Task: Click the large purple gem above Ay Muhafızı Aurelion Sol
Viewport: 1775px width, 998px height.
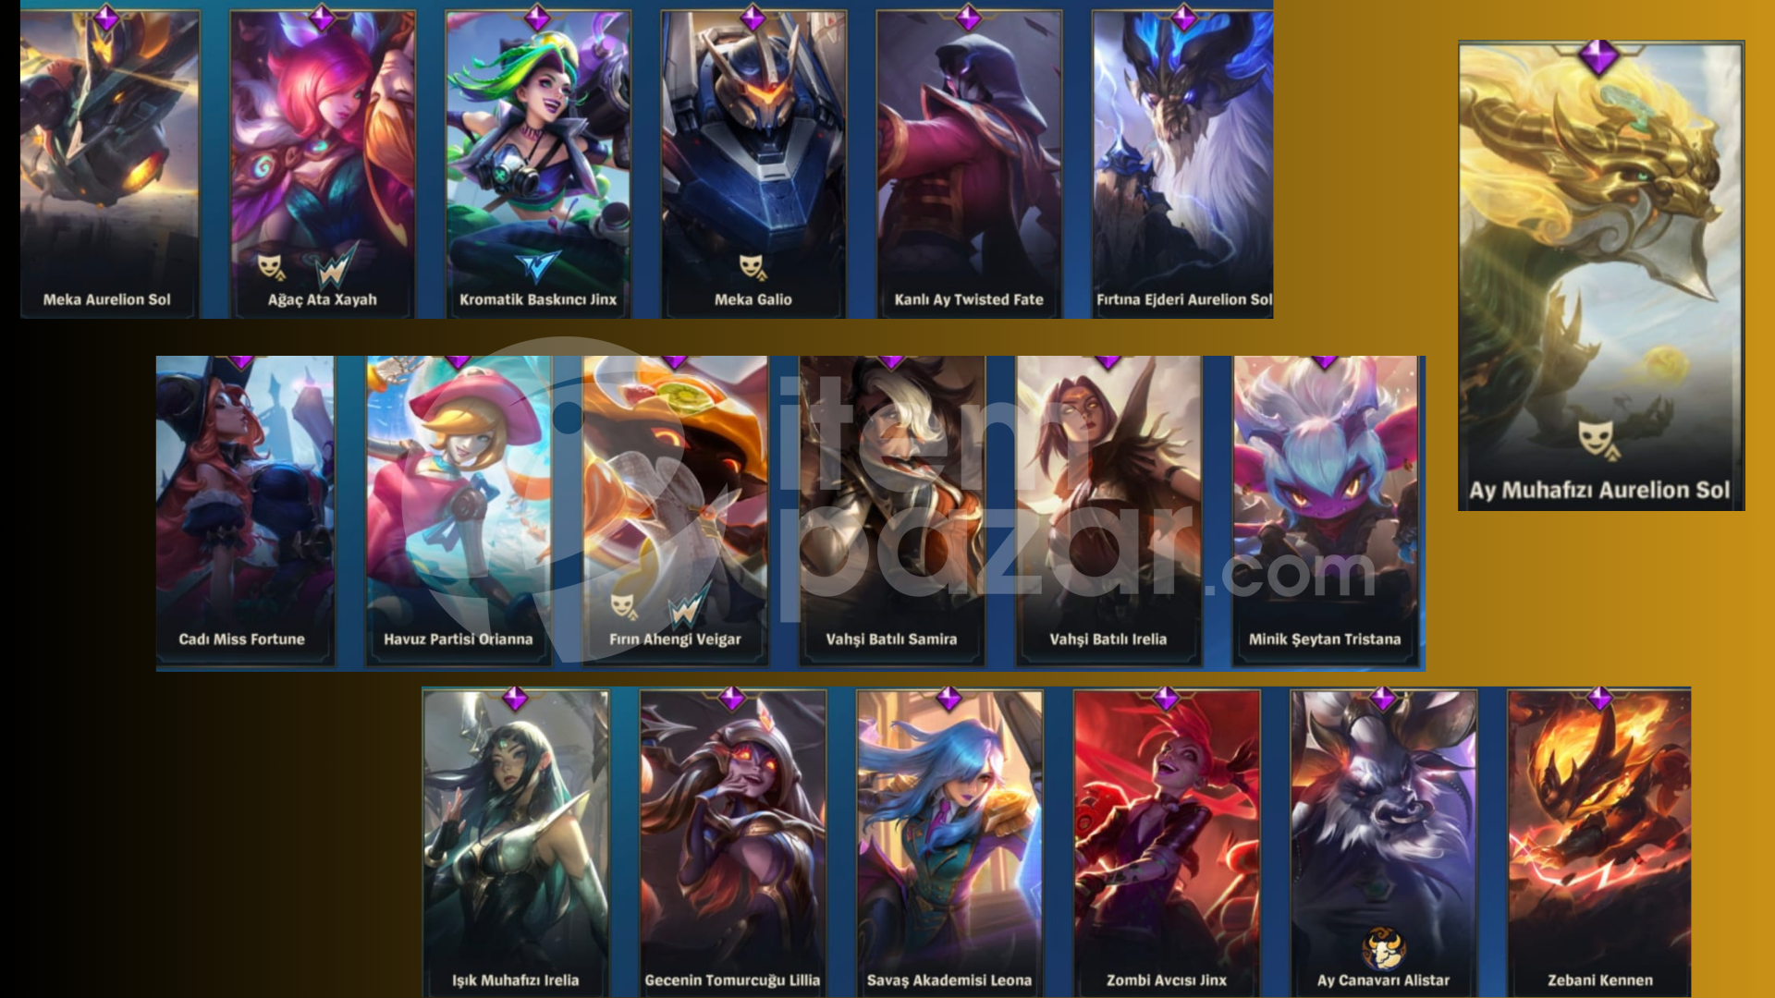Action: tap(1599, 57)
